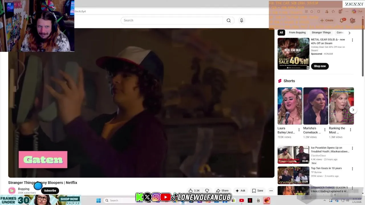Open options menu for Laura Bailey short
The image size is (365, 205).
[299, 130]
